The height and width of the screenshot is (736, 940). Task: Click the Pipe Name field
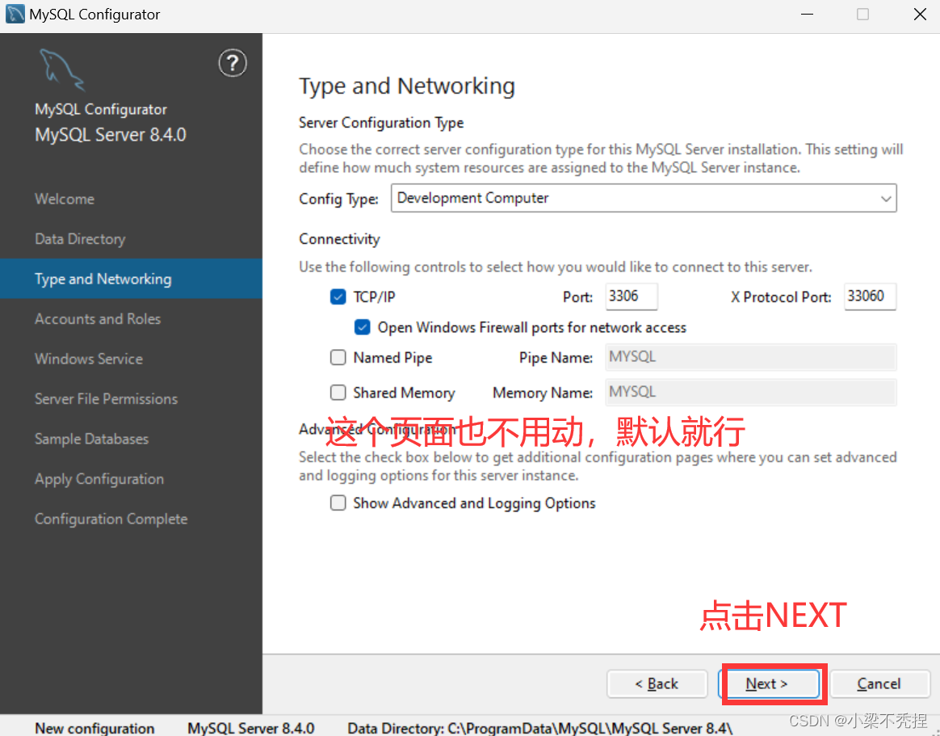pos(750,357)
